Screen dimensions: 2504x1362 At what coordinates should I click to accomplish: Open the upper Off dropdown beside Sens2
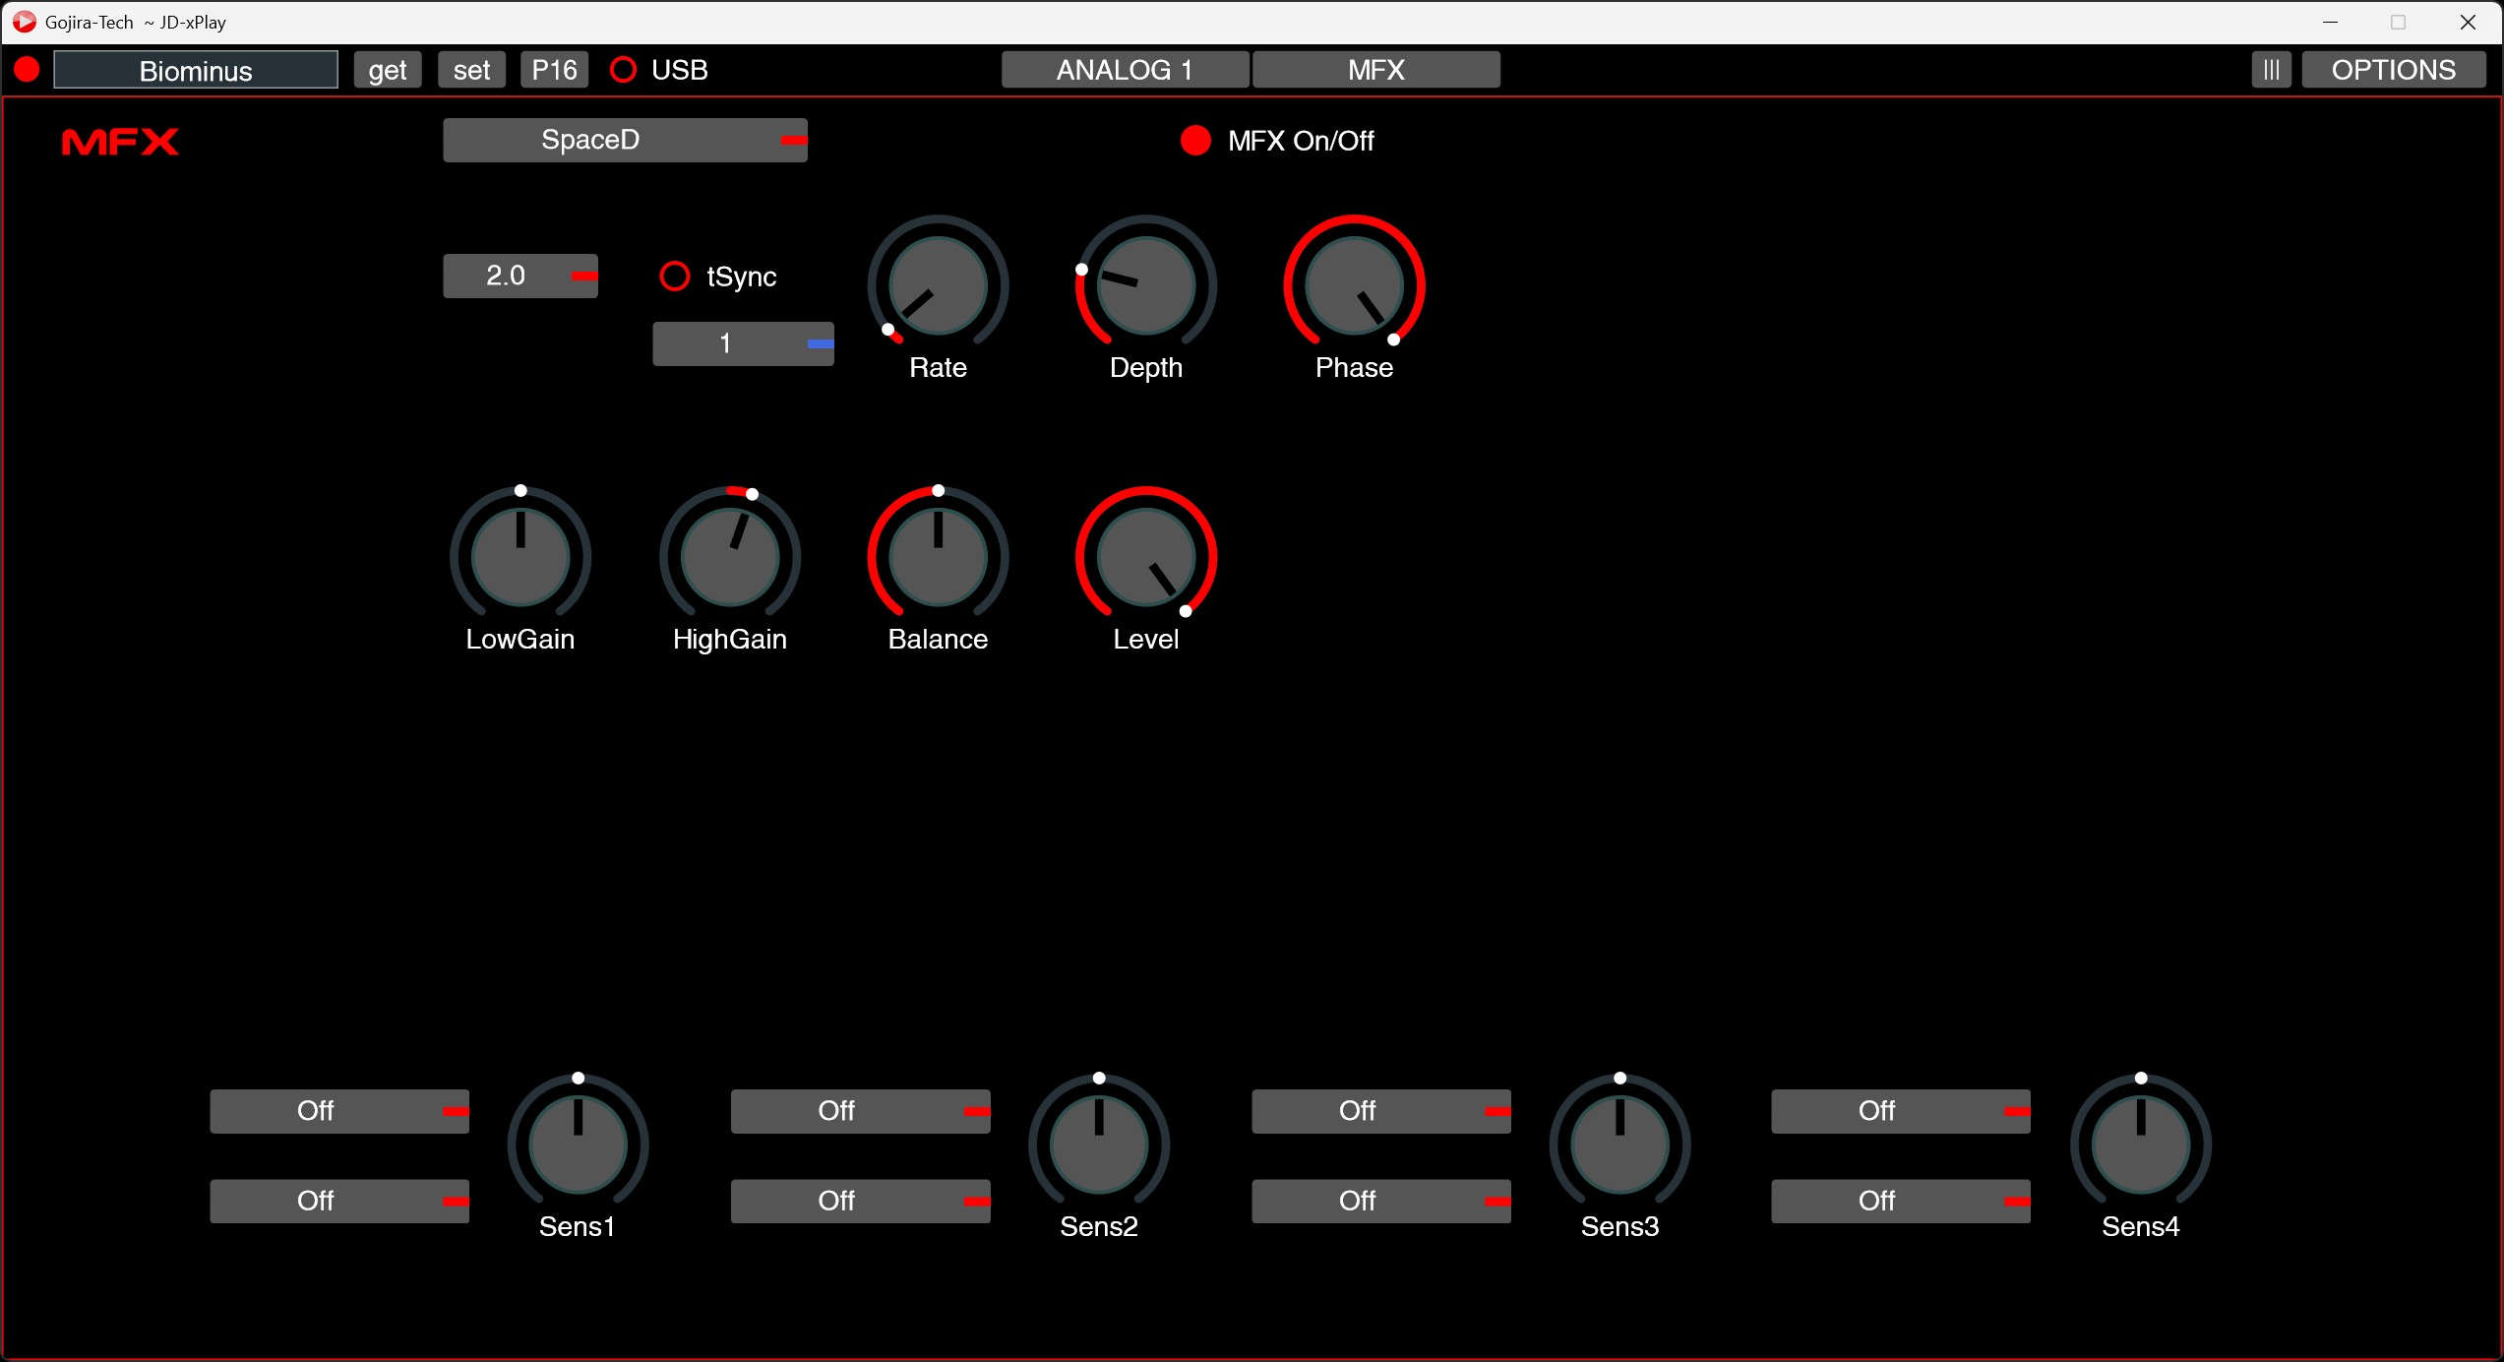pyautogui.click(x=860, y=1111)
